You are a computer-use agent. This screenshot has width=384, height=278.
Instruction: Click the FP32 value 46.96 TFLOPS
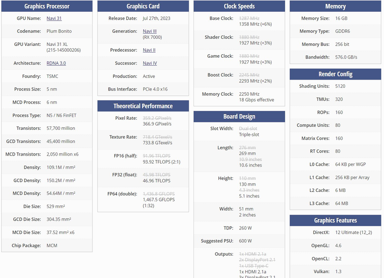pos(156,181)
